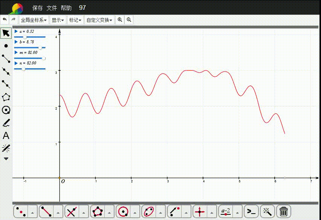
Task: Expand coordinate axes tool options arrow
Action: (x=212, y=212)
